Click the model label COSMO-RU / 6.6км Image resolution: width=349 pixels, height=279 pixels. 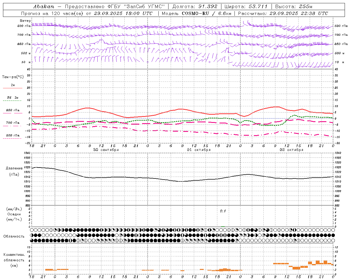tap(206, 13)
